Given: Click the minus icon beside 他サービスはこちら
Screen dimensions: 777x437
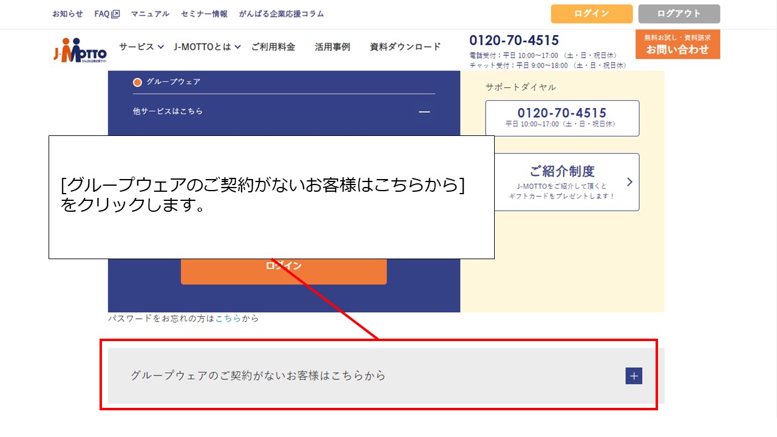Looking at the screenshot, I should pyautogui.click(x=424, y=112).
